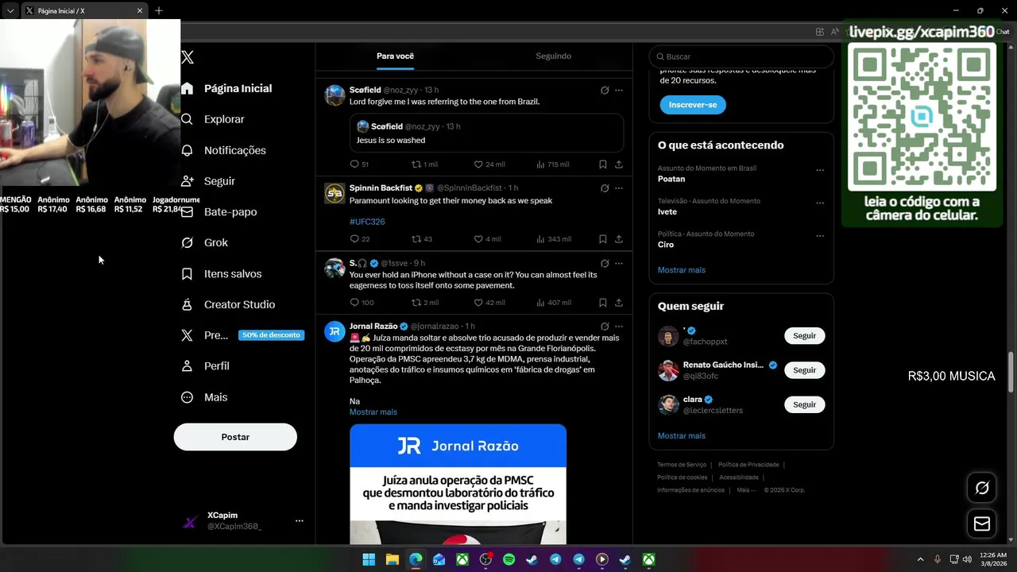Share the iPhone case post

coord(619,303)
